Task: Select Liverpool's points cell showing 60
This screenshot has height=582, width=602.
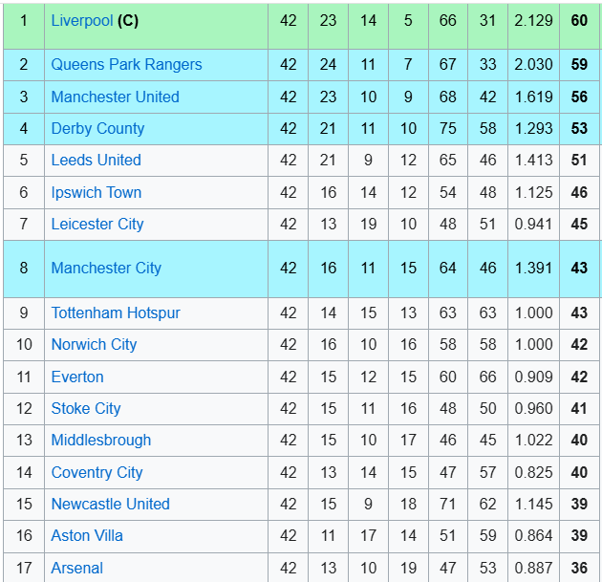Action: pos(580,27)
